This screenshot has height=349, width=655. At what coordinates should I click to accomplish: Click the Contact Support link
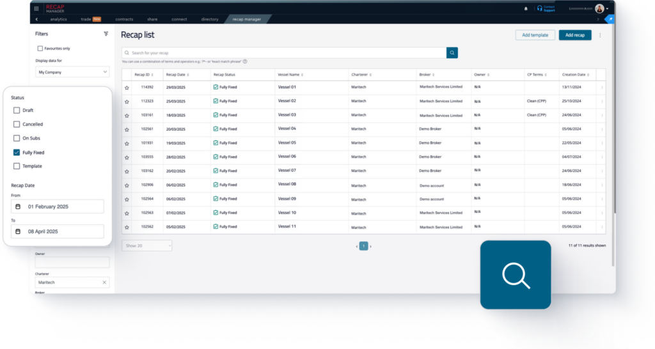pyautogui.click(x=549, y=8)
